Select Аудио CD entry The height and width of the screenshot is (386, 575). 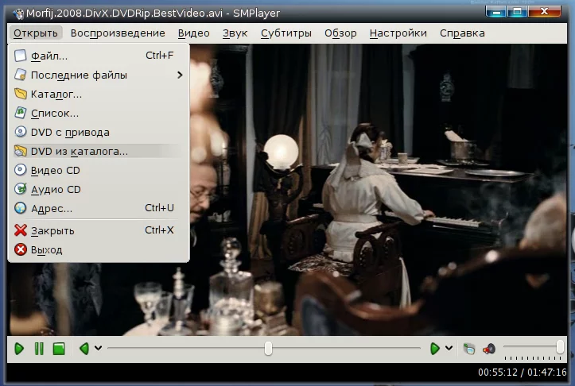click(x=99, y=189)
